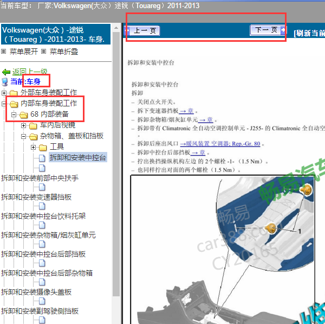
Task: Click the 车内后视镜 folder icon
Action: coord(33,125)
